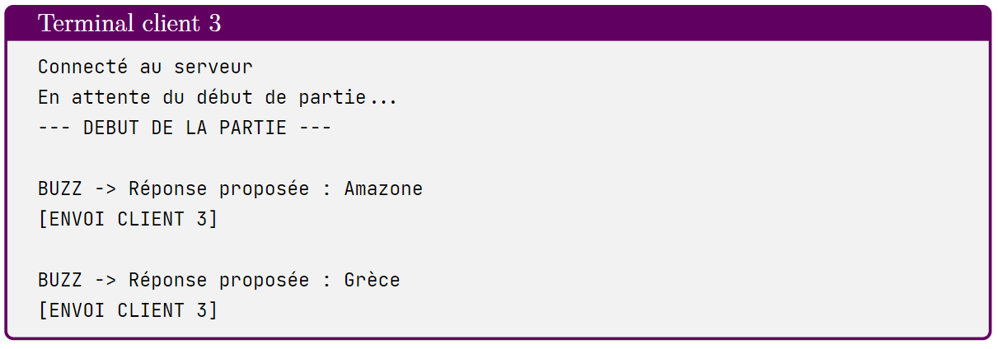Click the word 'DEBUT' in the banner line
This screenshot has width=998, height=349.
111,128
